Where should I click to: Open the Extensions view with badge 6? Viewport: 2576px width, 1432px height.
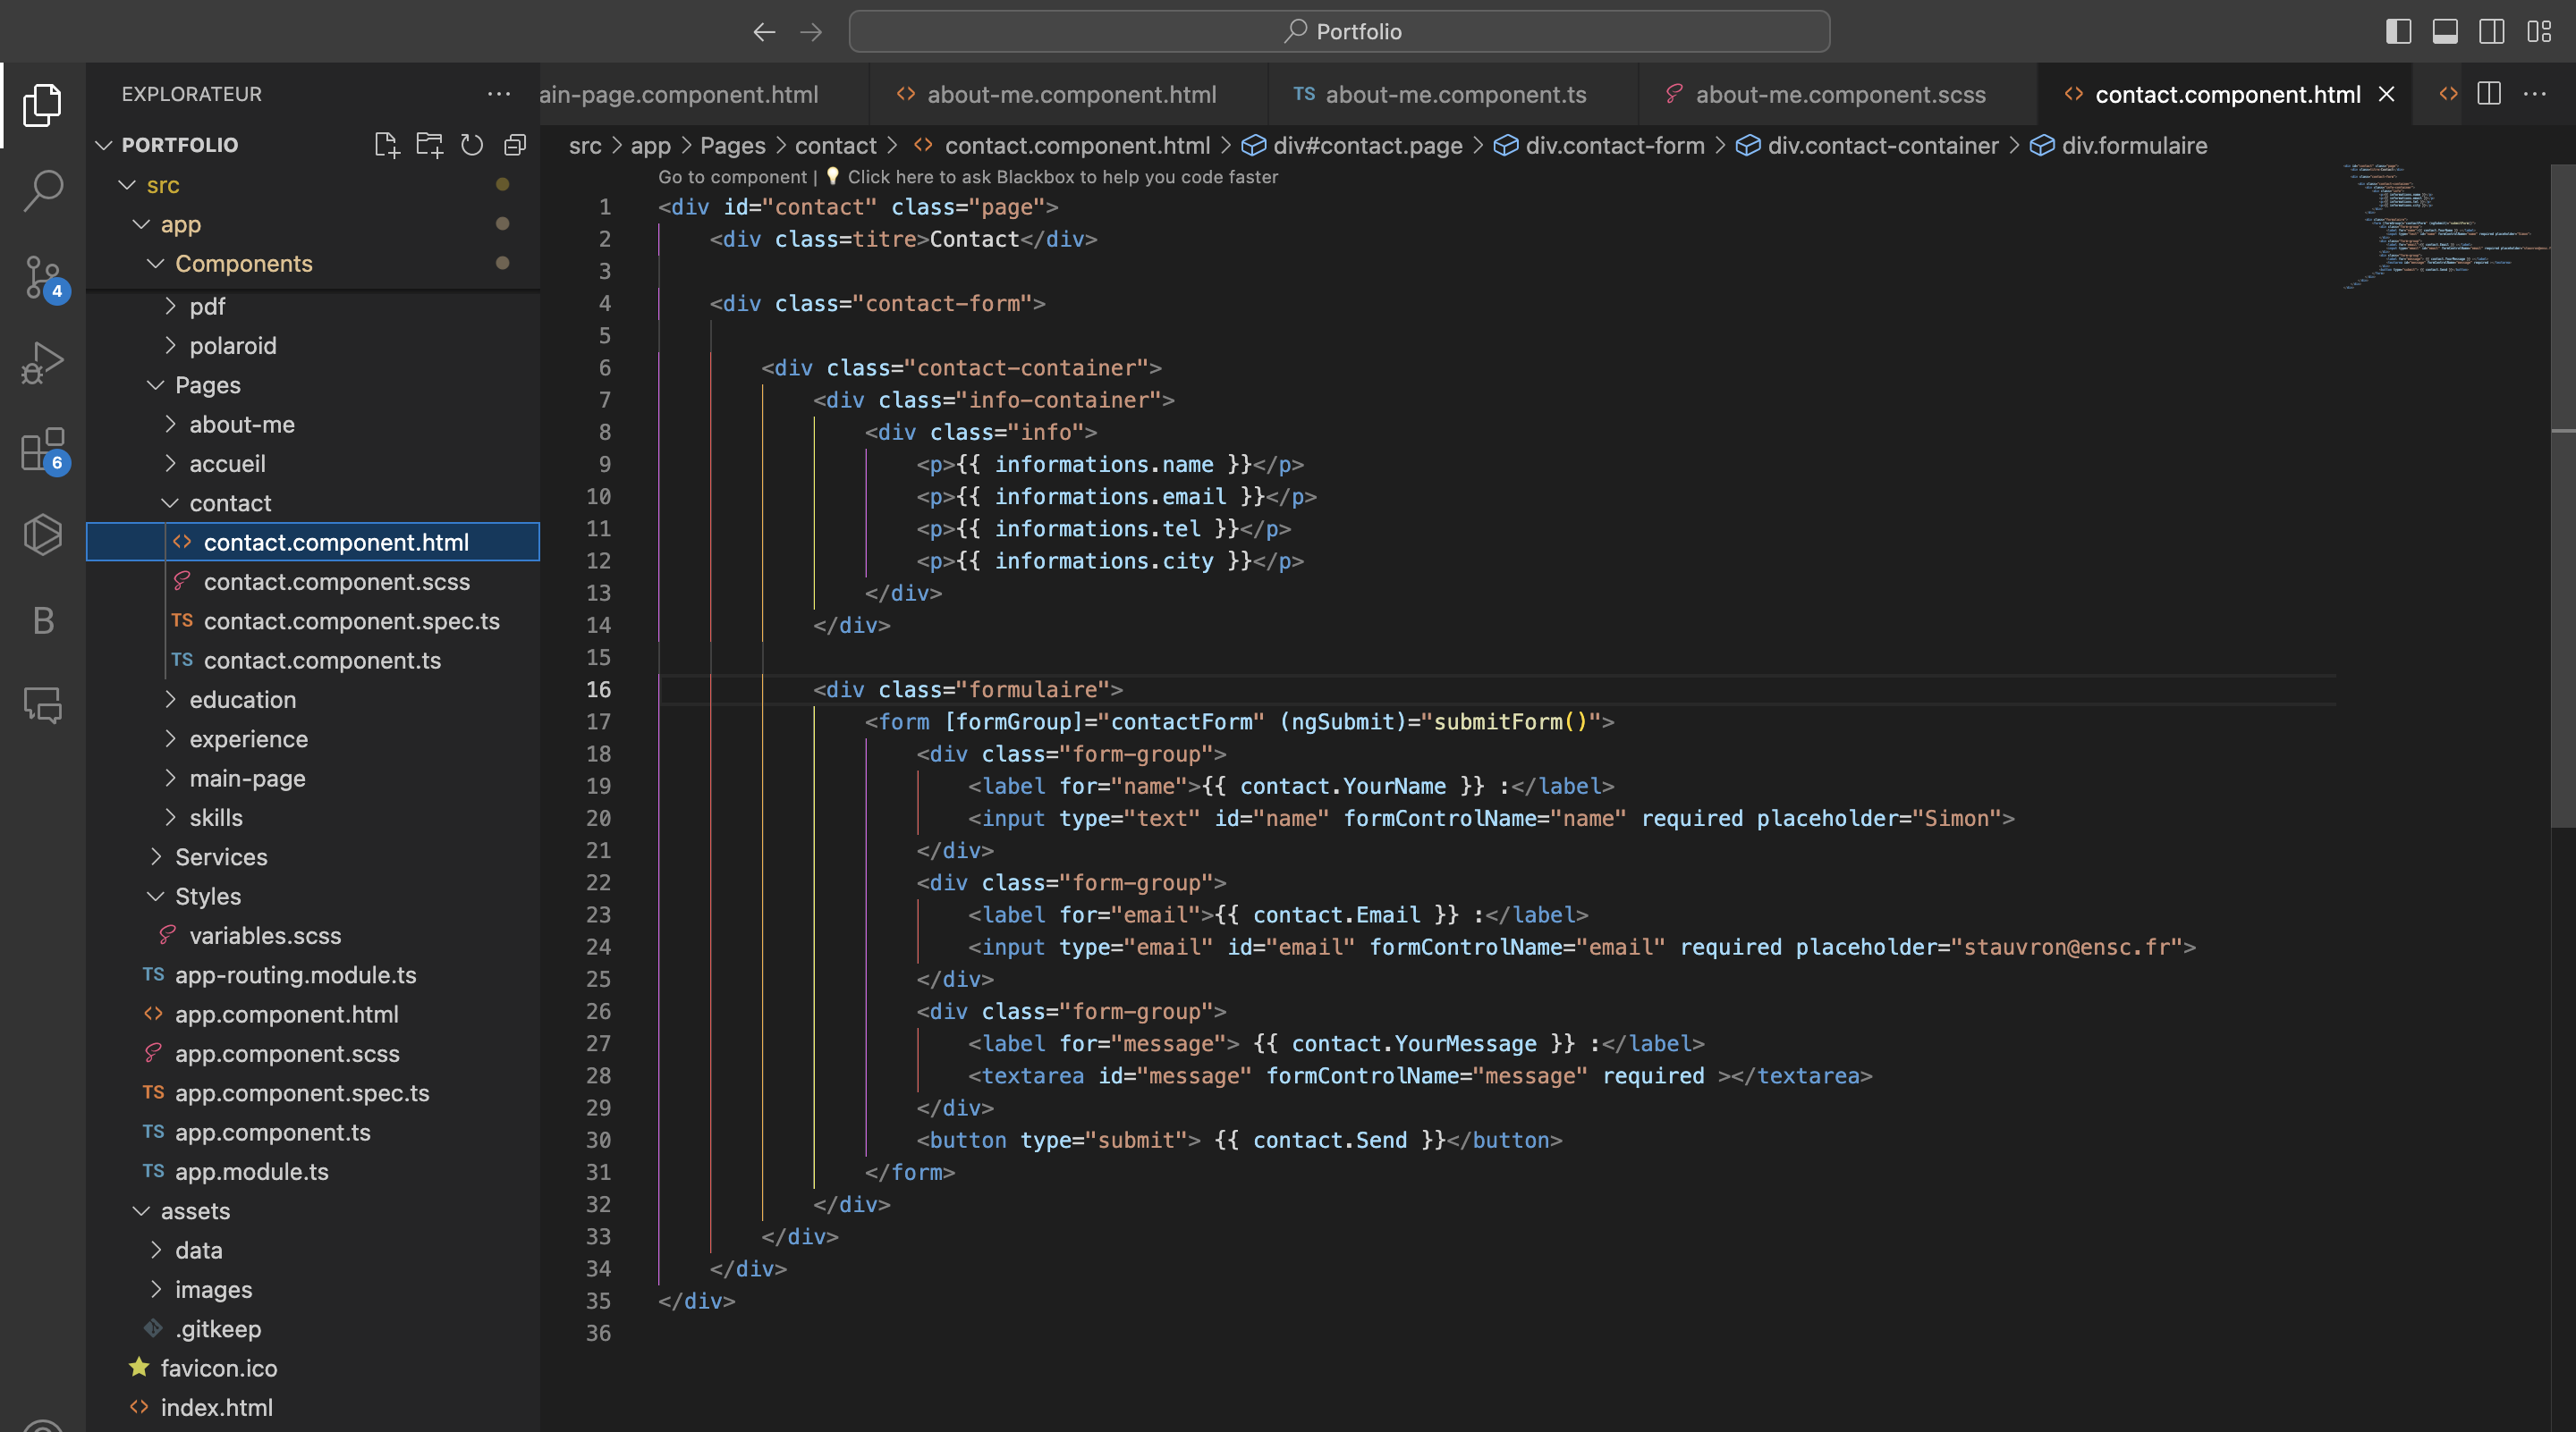coord(42,450)
